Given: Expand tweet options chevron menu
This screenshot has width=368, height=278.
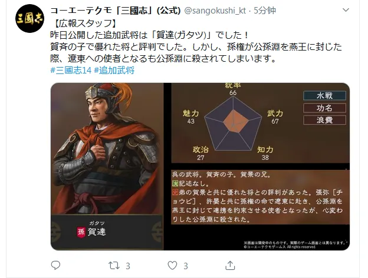Looking at the screenshot, I should 346,10.
